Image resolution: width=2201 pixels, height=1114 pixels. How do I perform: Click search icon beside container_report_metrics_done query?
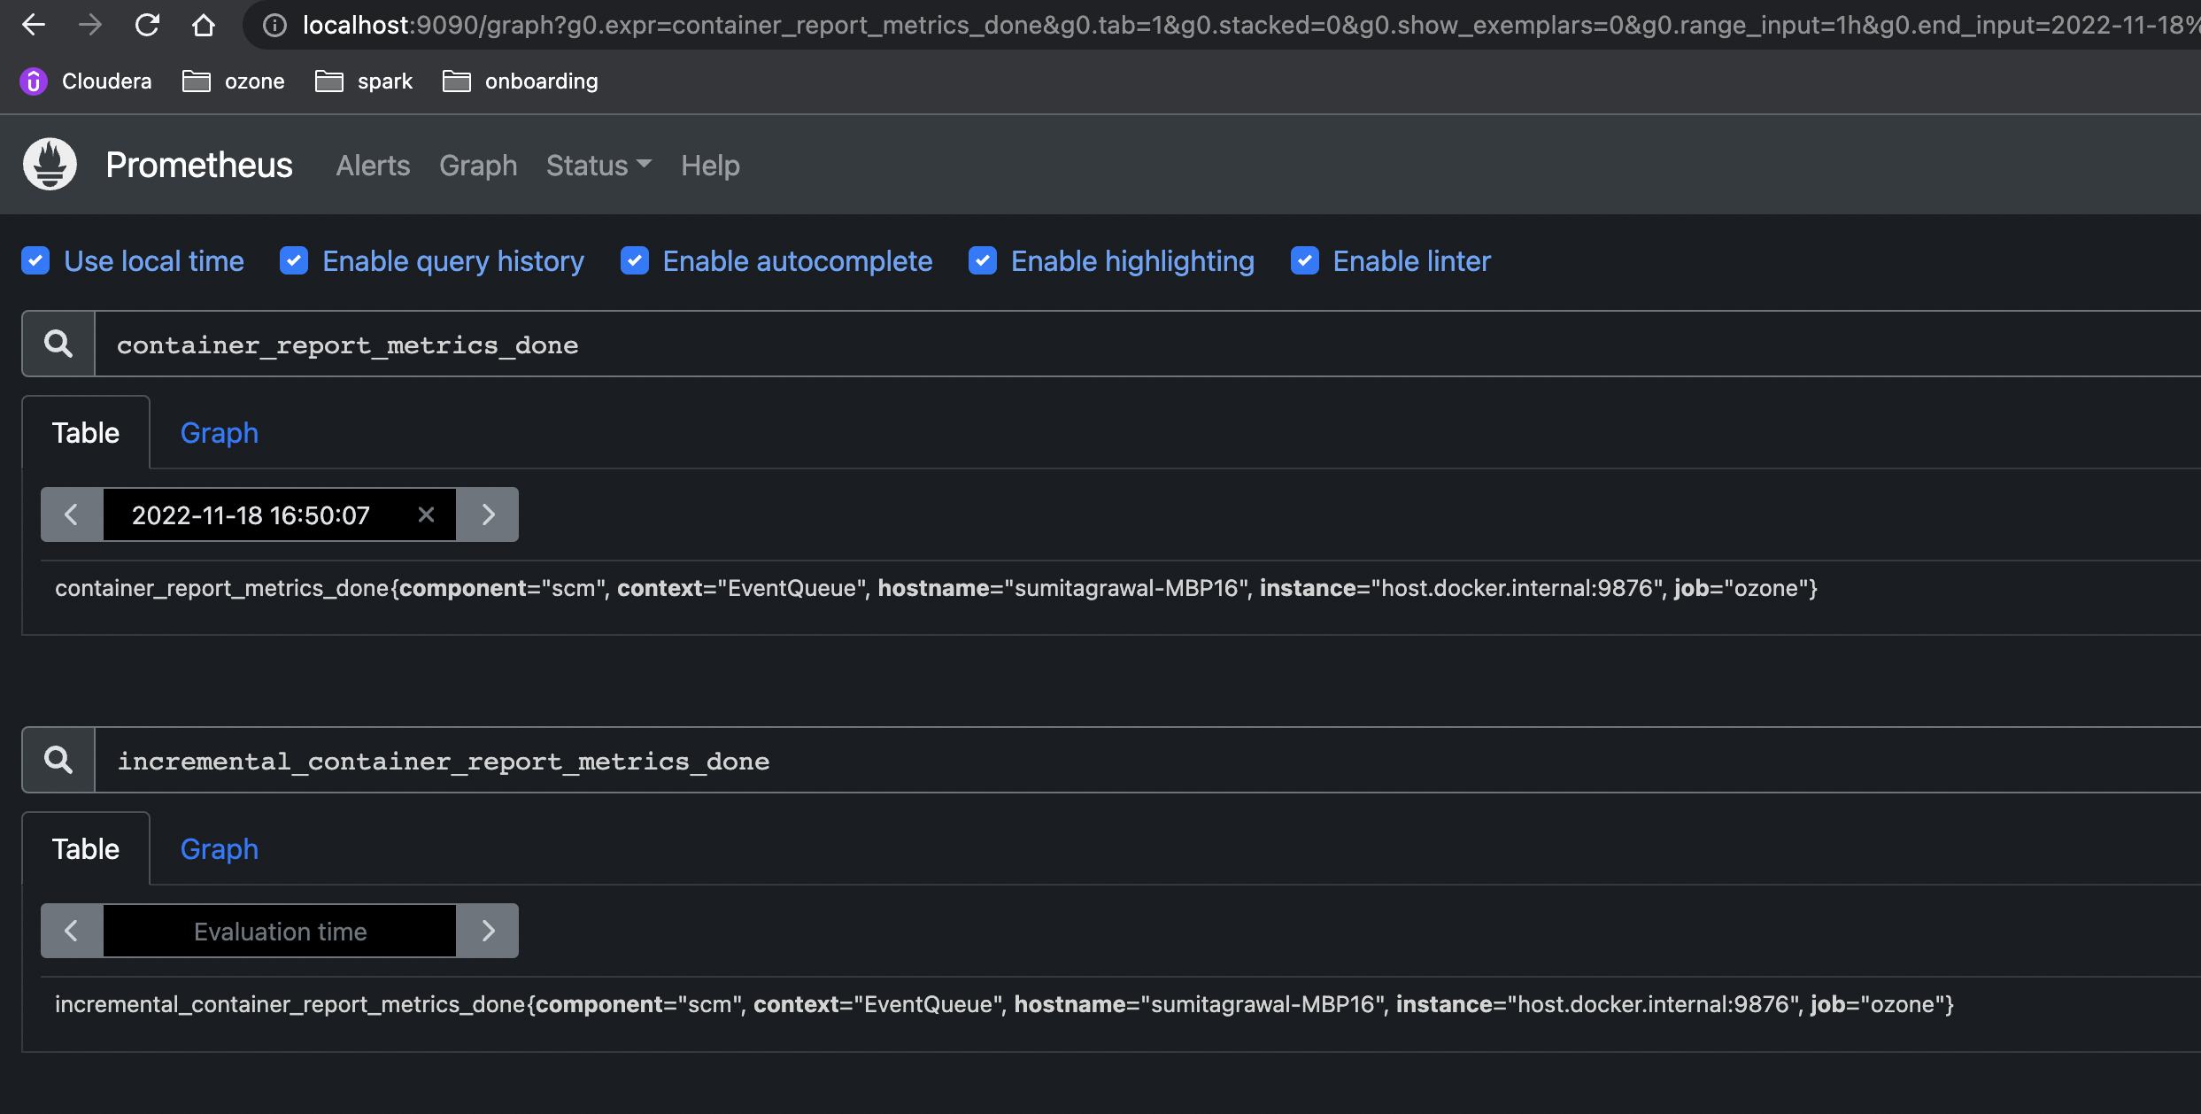click(58, 344)
